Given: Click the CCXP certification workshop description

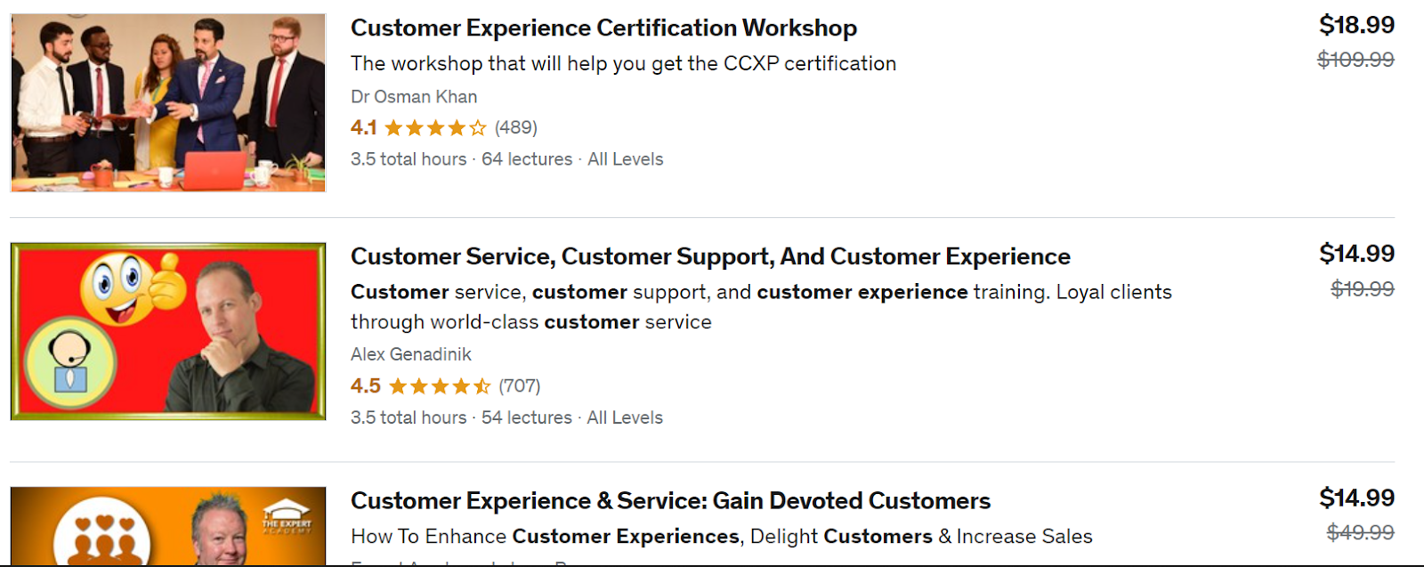Looking at the screenshot, I should coord(623,64).
